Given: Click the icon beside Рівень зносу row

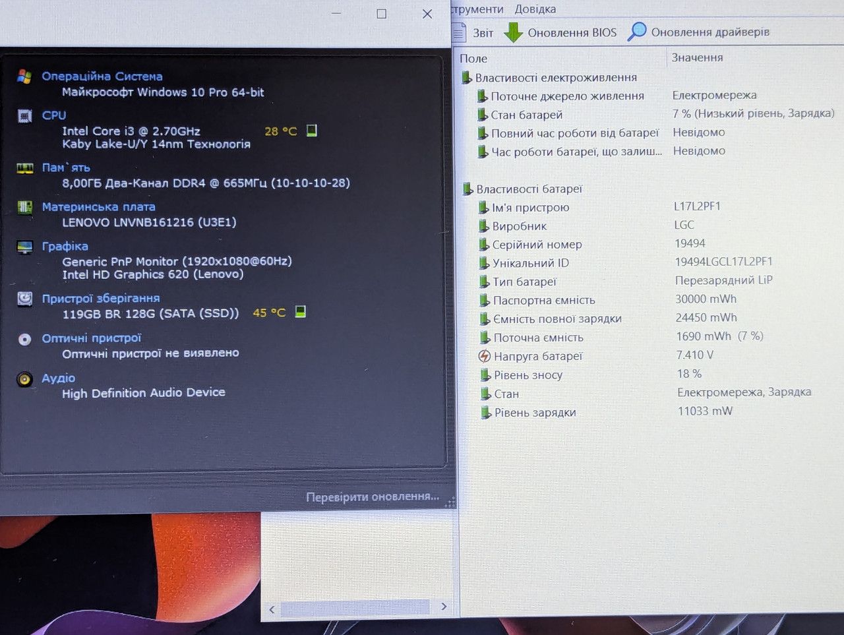Looking at the screenshot, I should coord(485,375).
